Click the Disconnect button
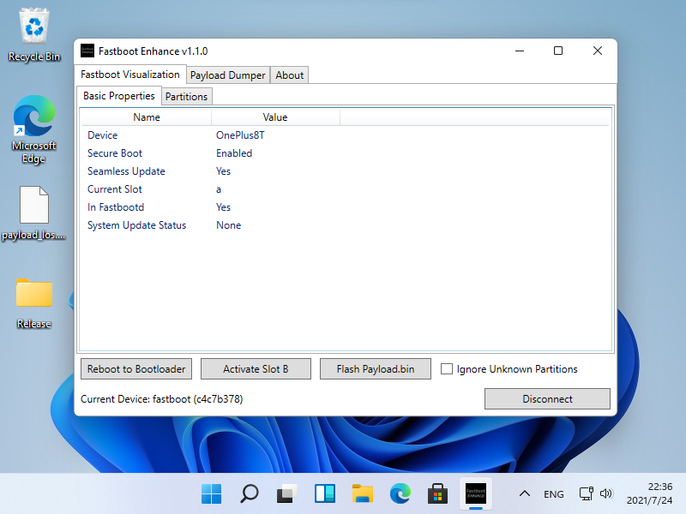This screenshot has width=686, height=514. tap(547, 398)
